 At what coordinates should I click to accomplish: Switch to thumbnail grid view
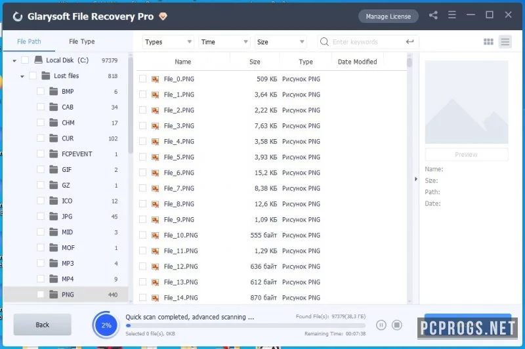488,42
